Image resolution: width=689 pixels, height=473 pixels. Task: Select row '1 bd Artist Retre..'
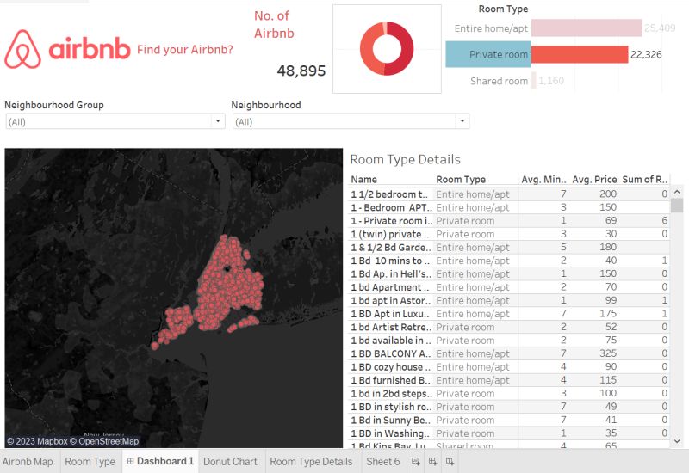coord(510,327)
